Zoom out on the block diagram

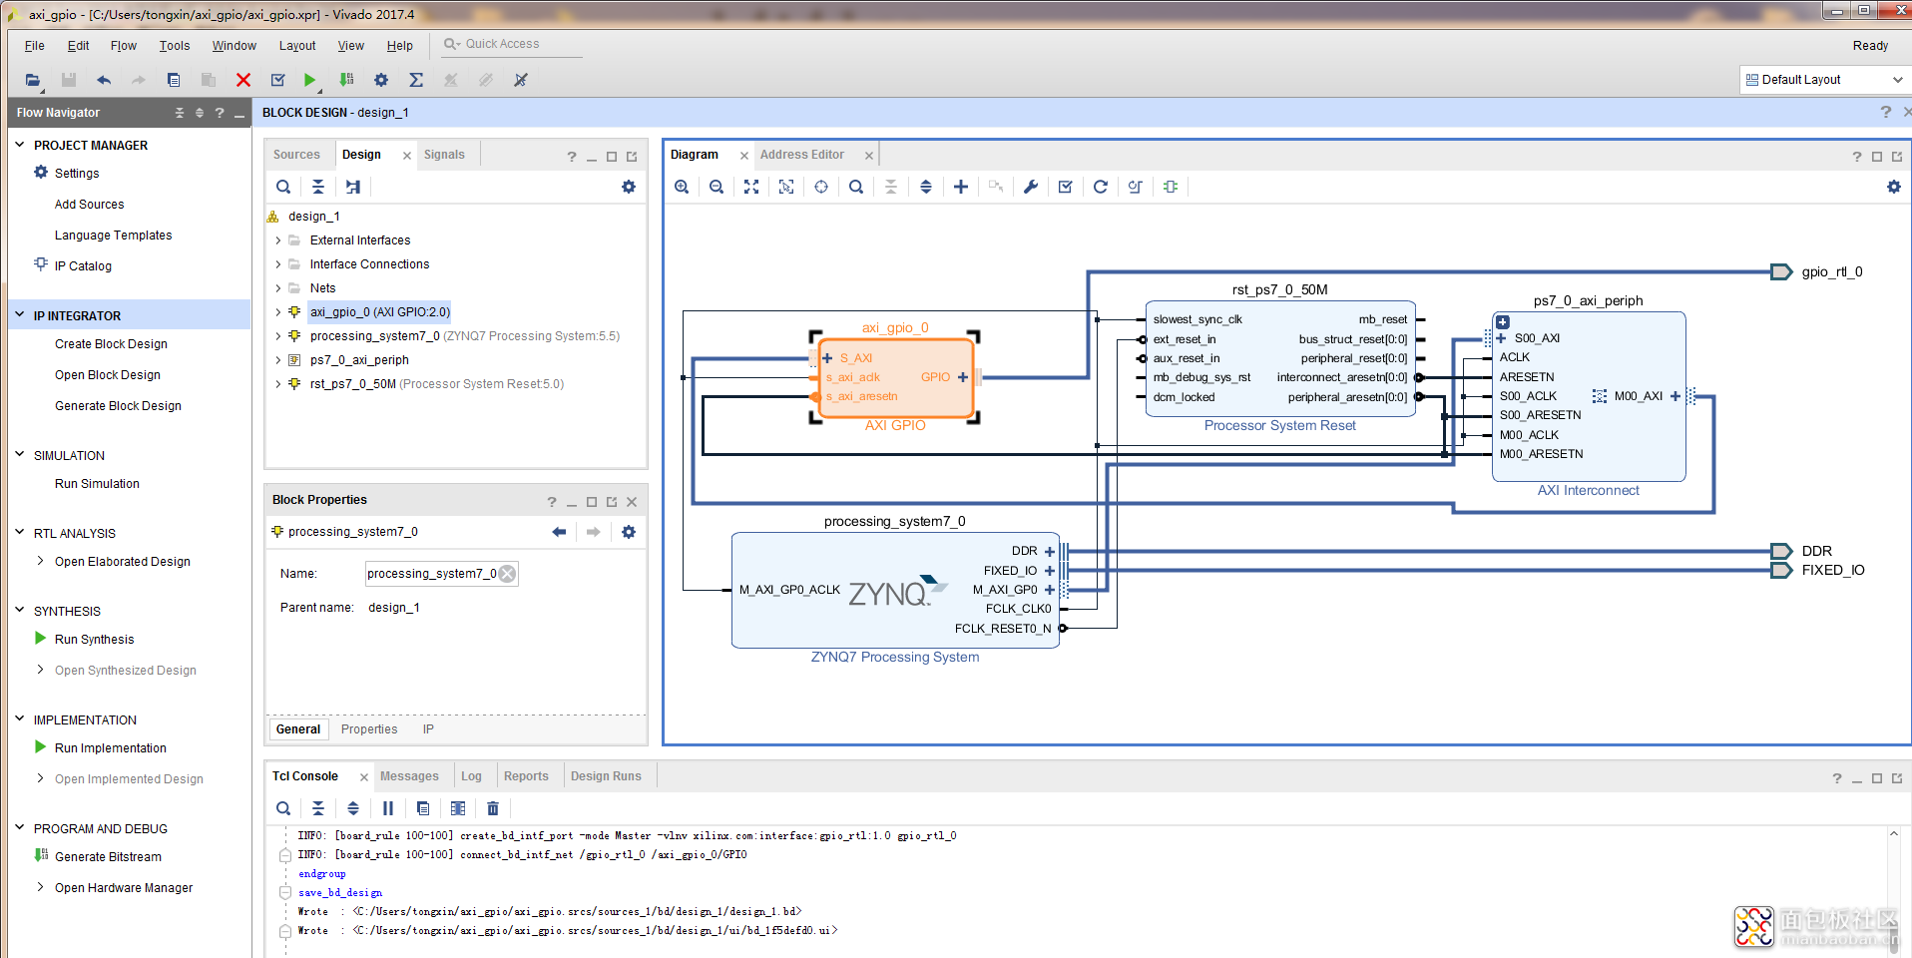pos(717,187)
